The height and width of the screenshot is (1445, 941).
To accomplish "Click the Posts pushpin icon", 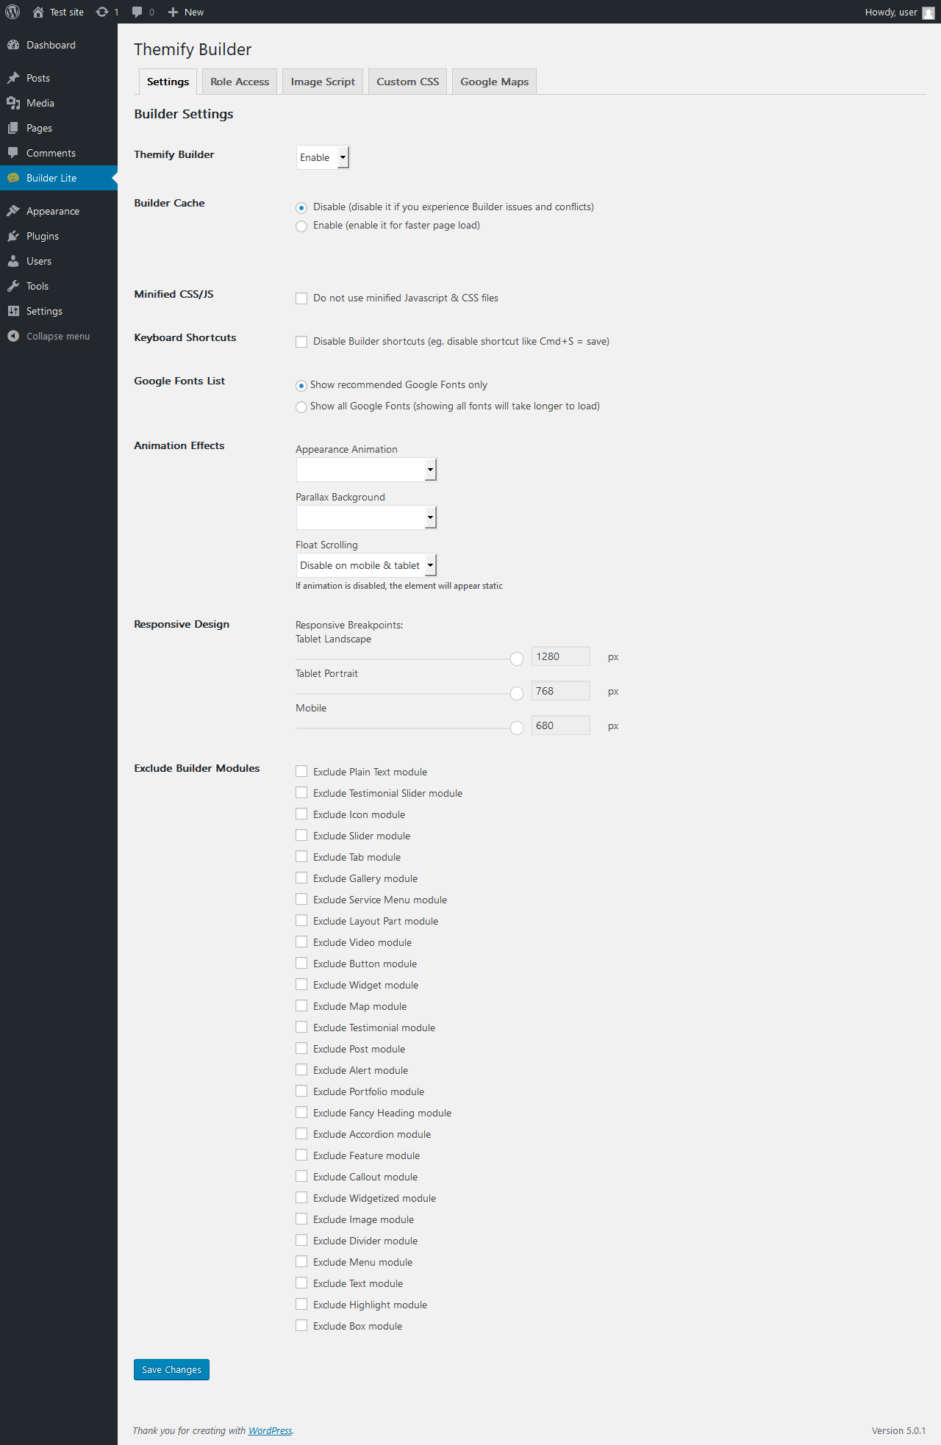I will [x=13, y=78].
